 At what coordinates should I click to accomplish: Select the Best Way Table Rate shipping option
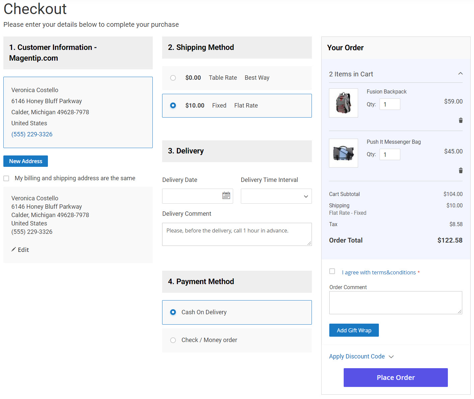(x=173, y=77)
